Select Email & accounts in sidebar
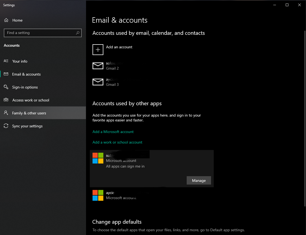Viewport: 306px width, 235px height. tap(43, 74)
